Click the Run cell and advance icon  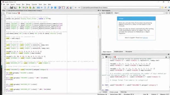27,8
